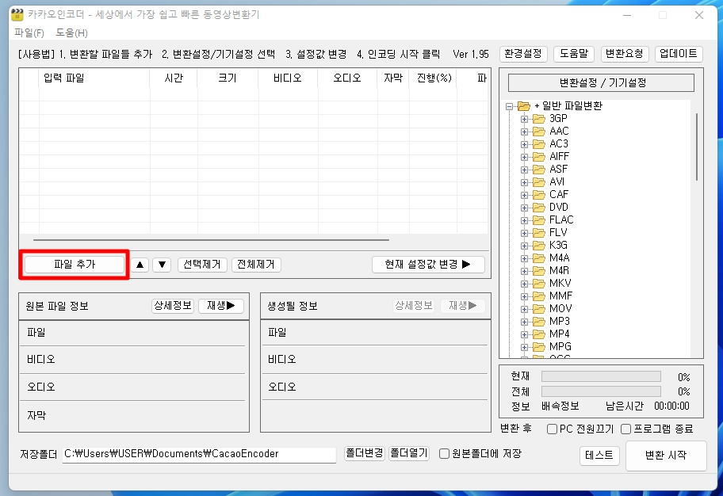723x496 pixels.
Task: Select the M4R folder icon
Action: 539,271
